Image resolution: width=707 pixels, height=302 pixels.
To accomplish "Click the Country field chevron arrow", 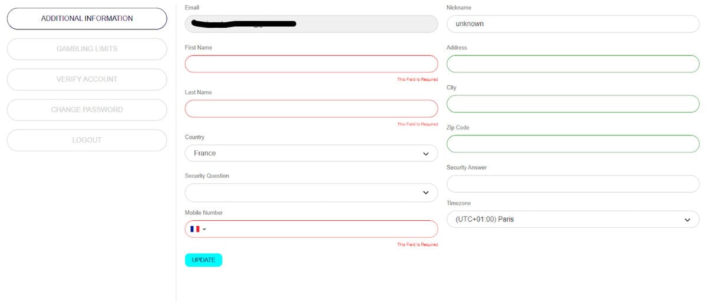I will [x=426, y=154].
